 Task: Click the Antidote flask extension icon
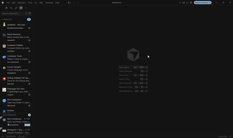click(x=4, y=24)
